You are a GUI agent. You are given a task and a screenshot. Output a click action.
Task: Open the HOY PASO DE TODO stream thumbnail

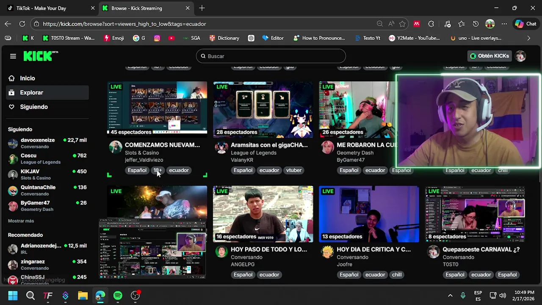263,214
